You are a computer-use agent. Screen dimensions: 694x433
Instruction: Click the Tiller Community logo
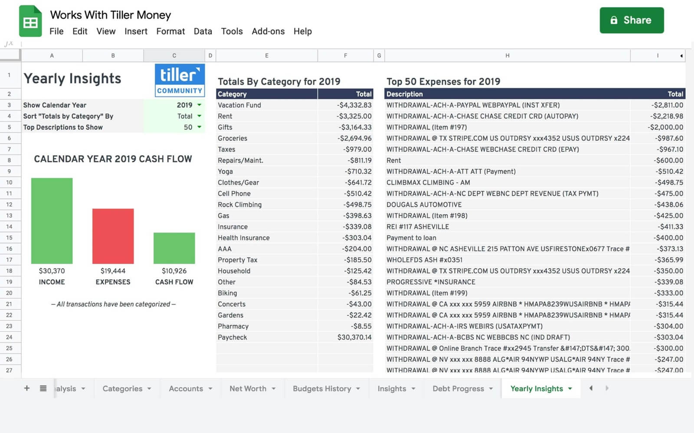click(180, 80)
